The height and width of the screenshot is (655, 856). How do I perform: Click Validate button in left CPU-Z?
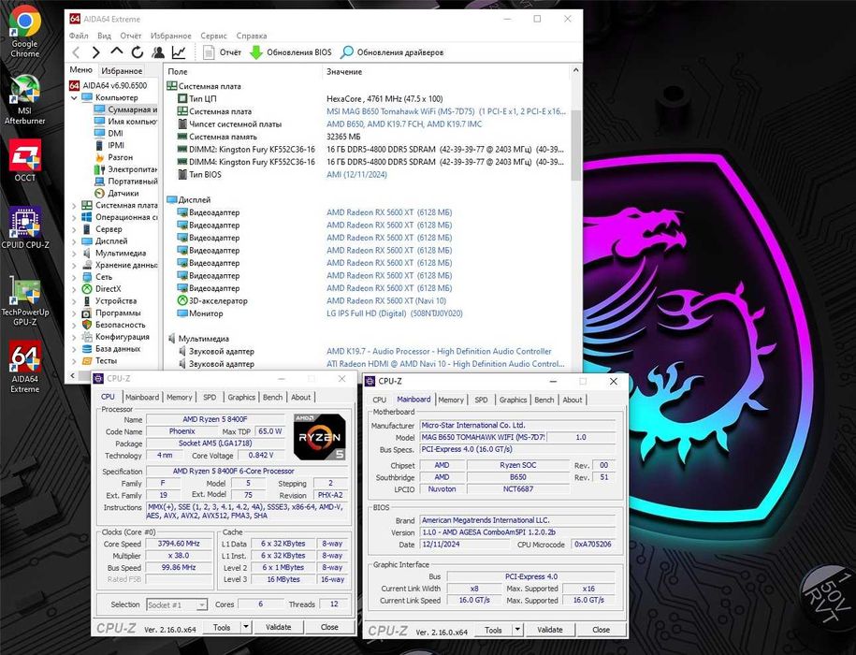click(x=279, y=627)
